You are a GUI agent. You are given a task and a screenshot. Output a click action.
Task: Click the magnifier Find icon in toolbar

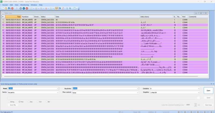pos(67,8)
